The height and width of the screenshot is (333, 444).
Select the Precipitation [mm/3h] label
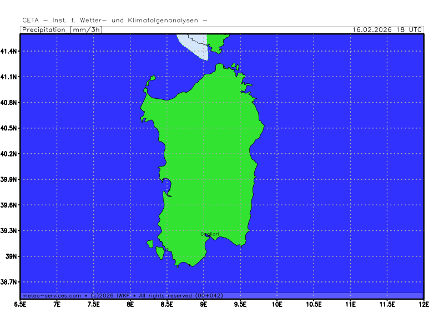(62, 29)
